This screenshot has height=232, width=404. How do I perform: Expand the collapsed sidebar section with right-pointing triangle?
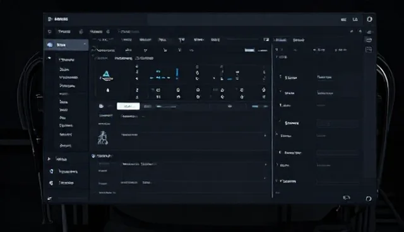click(49, 159)
